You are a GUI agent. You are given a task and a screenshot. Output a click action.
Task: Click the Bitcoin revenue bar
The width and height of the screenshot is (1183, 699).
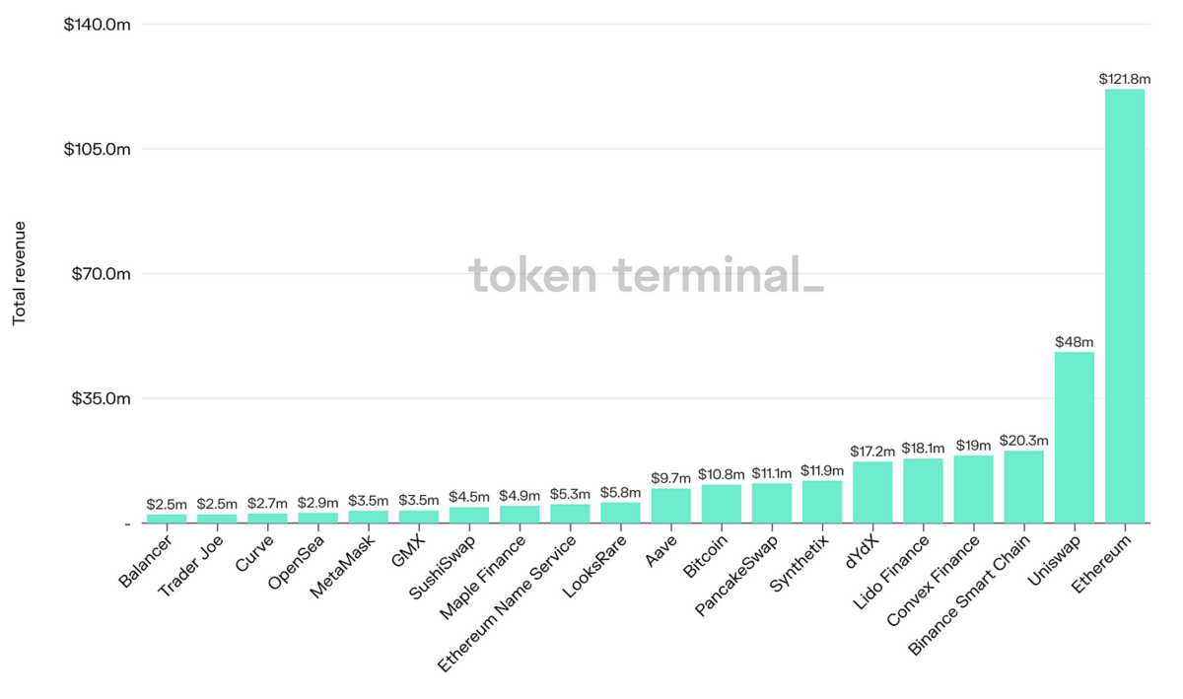(x=722, y=503)
